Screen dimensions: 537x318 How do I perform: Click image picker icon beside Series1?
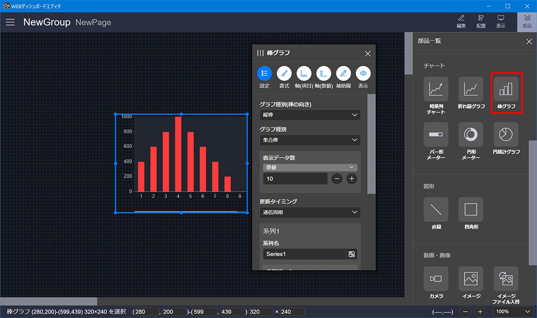352,254
